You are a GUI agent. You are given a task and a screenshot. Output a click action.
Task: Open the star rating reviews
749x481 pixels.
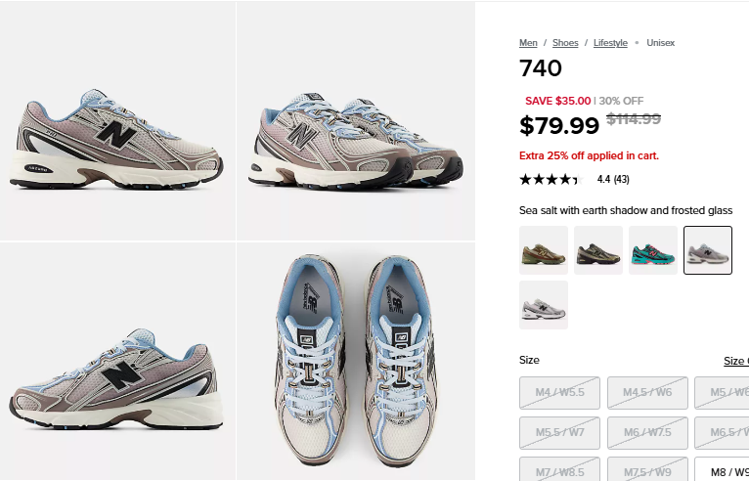[574, 180]
